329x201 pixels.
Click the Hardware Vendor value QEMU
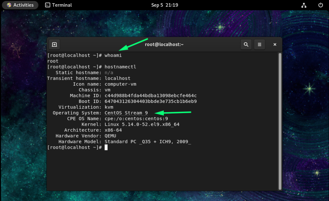111,136
